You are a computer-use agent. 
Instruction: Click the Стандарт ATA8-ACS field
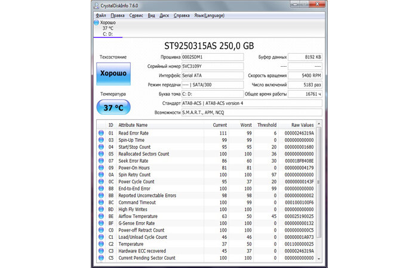coord(252,103)
